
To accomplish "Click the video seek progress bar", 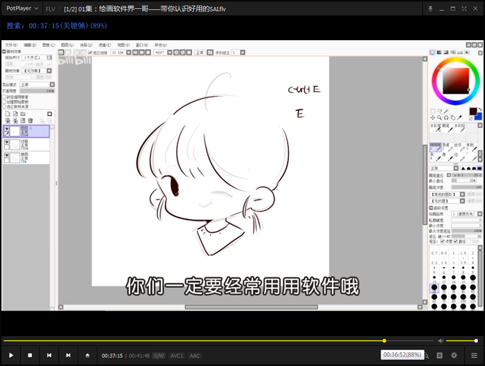I will [208, 340].
